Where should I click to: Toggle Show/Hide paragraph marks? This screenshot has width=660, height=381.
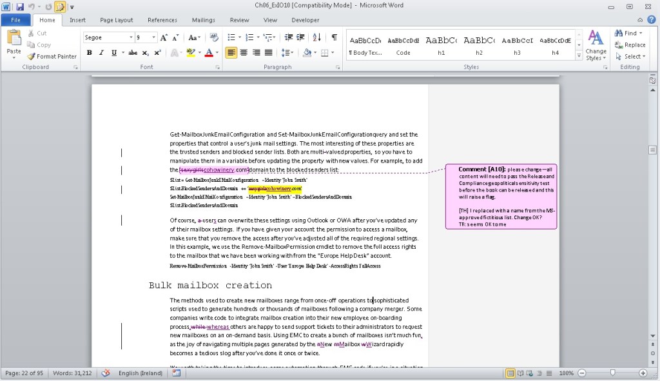[334, 37]
